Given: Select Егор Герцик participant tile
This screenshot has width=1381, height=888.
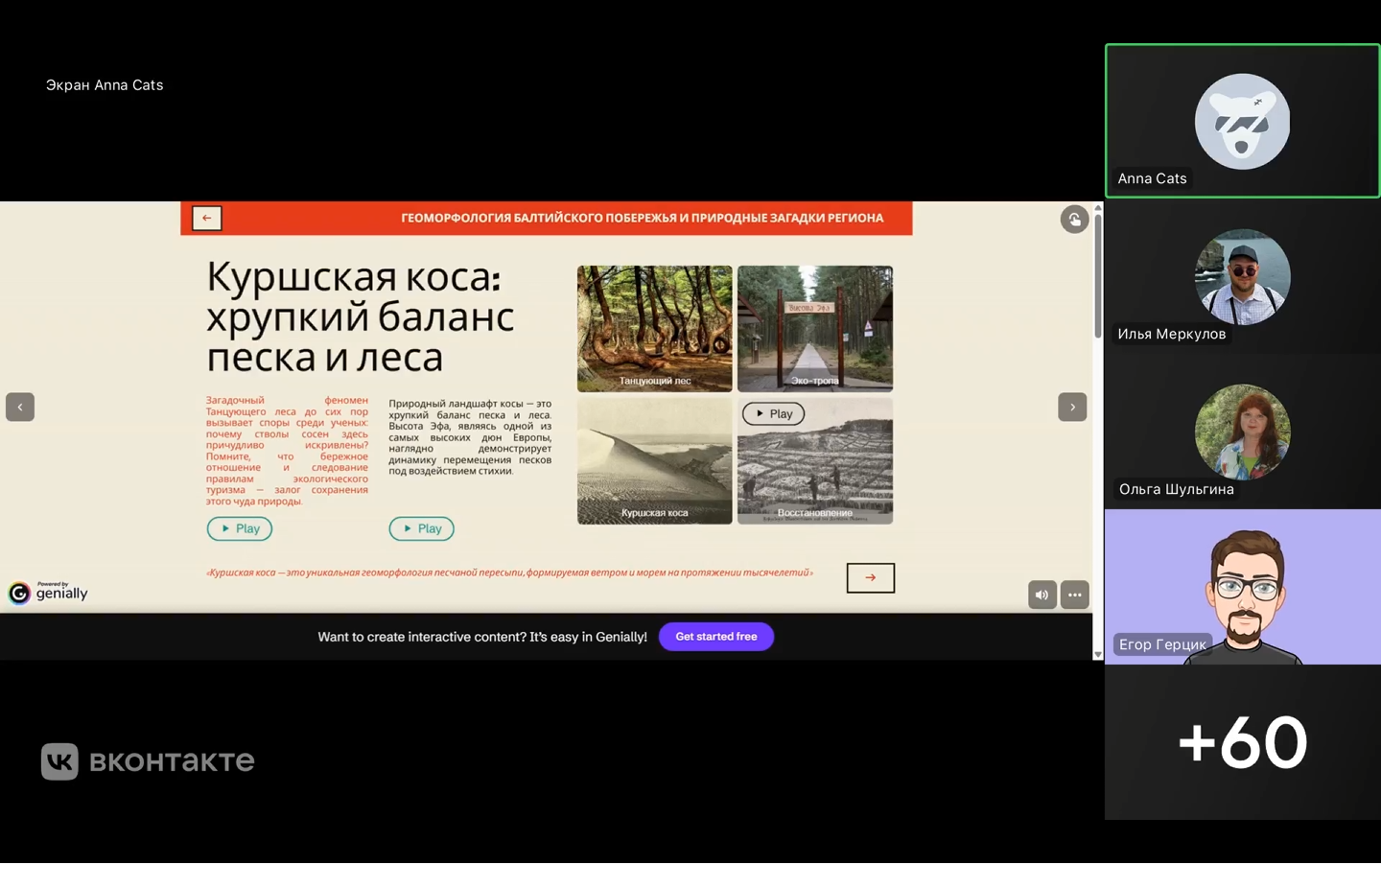Looking at the screenshot, I should point(1242,587).
